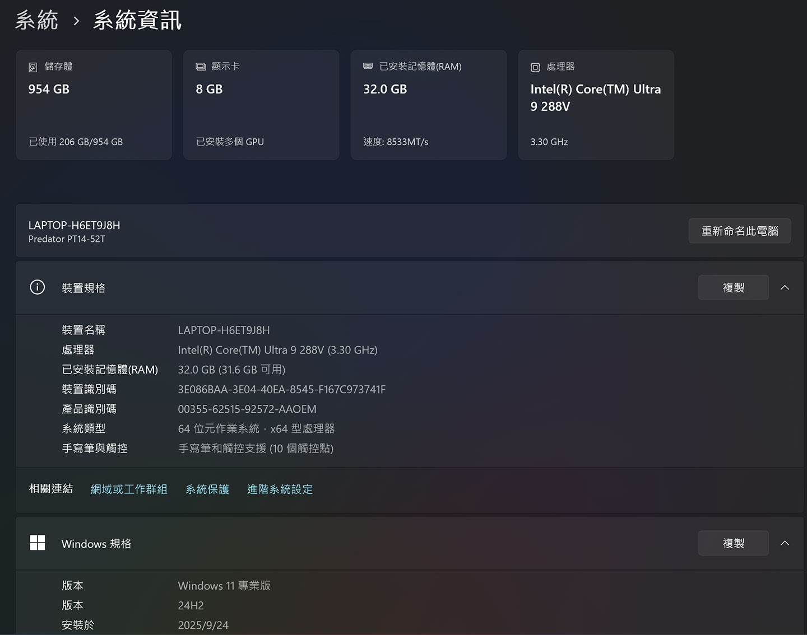Click the 顯示卡 graphics card icon

click(201, 66)
